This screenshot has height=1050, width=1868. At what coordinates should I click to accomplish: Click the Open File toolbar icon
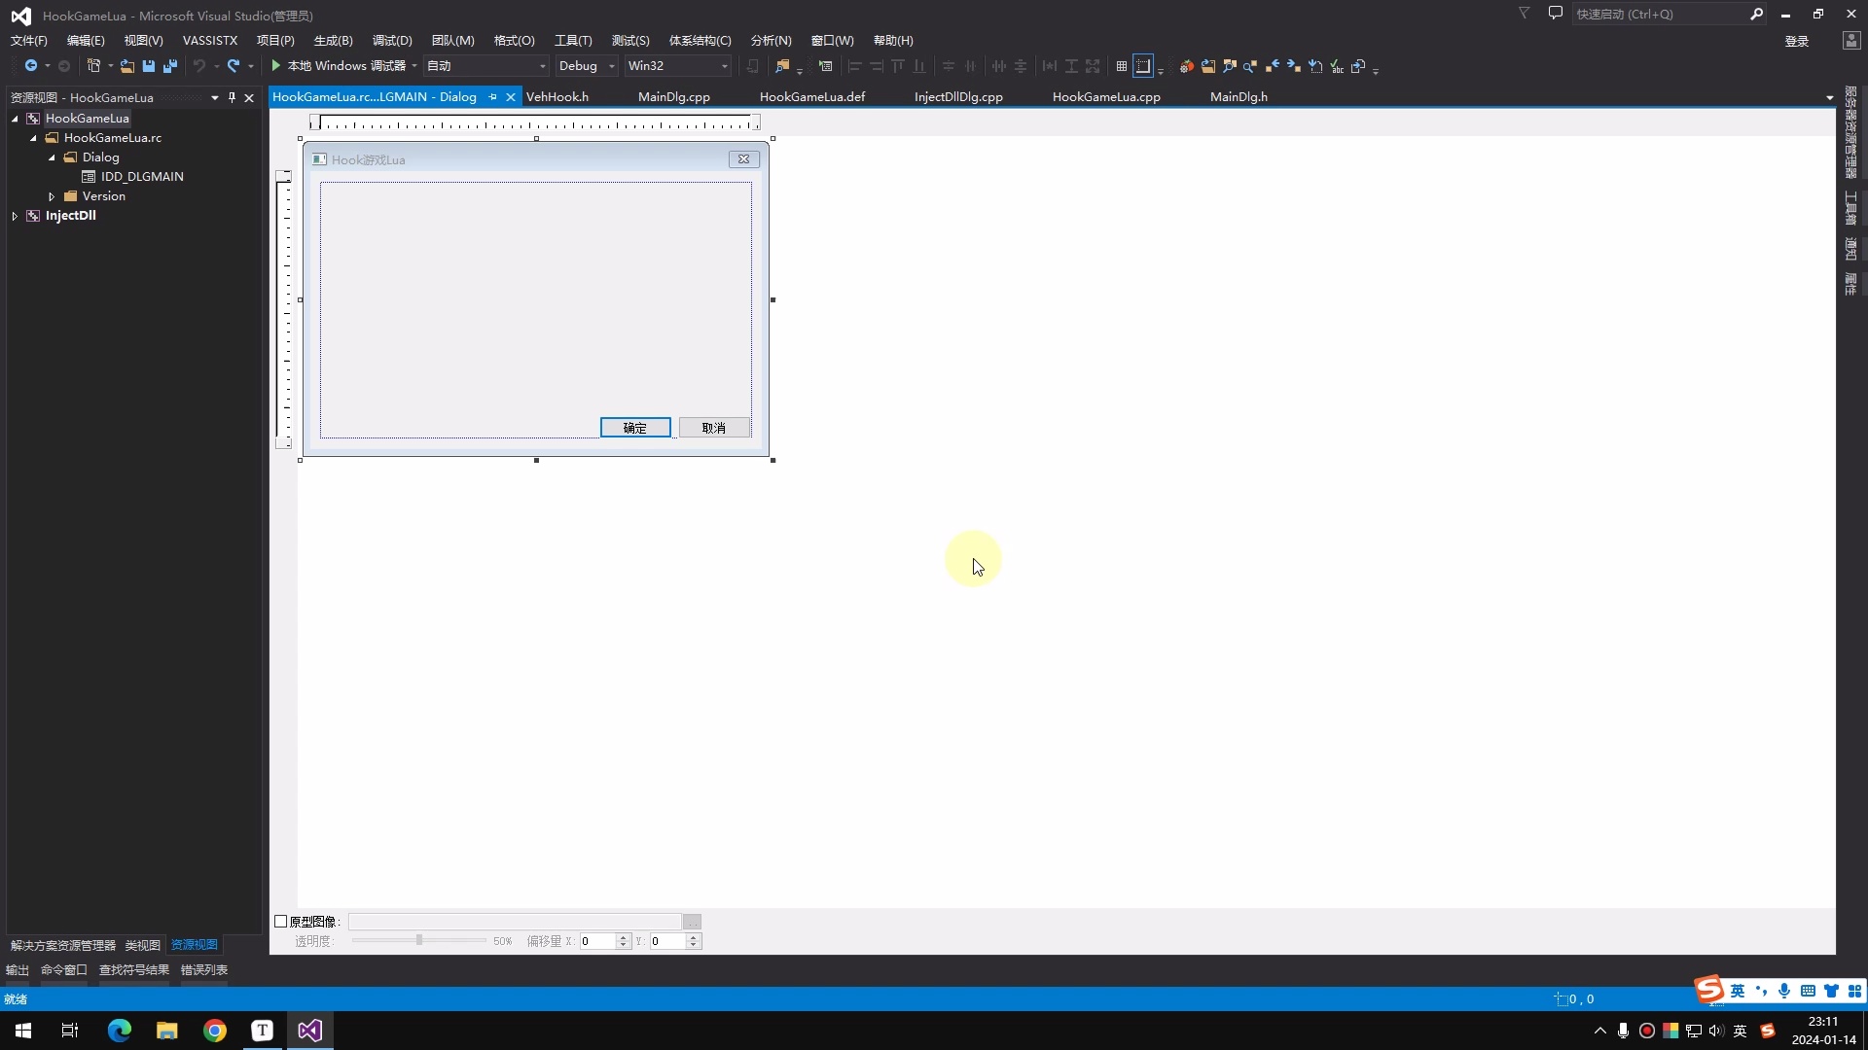127,66
